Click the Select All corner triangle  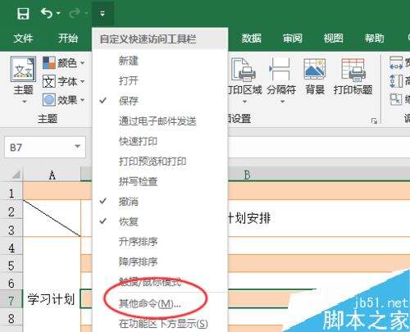point(16,175)
